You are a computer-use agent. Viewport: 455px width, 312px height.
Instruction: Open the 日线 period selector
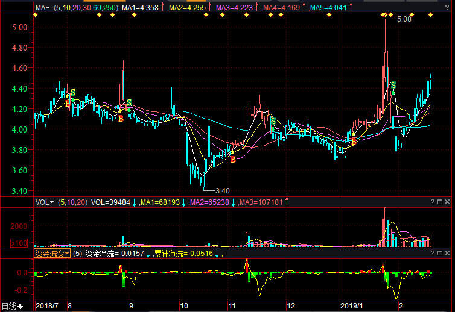tap(12, 306)
